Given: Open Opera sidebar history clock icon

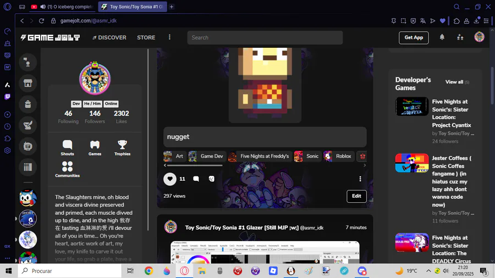Looking at the screenshot, I should click(7, 126).
